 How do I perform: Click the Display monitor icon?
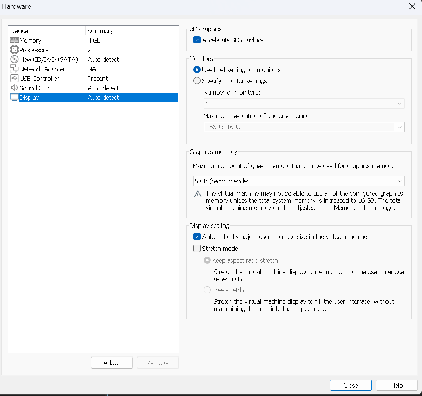click(x=14, y=98)
